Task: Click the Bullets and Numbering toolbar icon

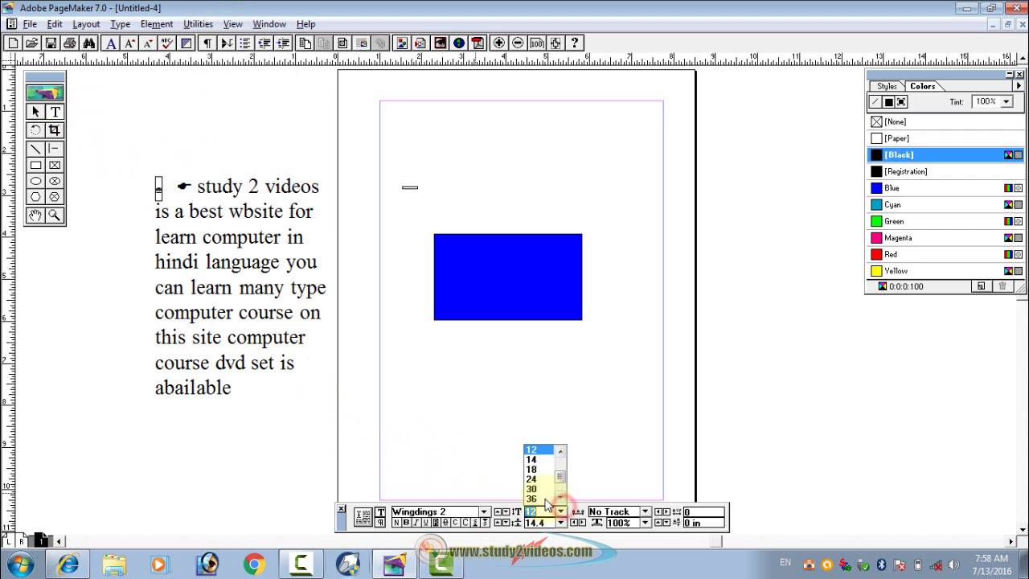Action: [x=245, y=43]
